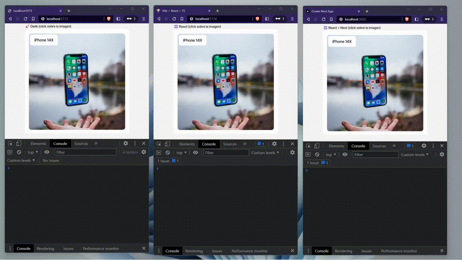Open Brave main menu in localhost:5174 window
Image resolution: width=462 pixels, height=260 pixels.
(x=292, y=19)
